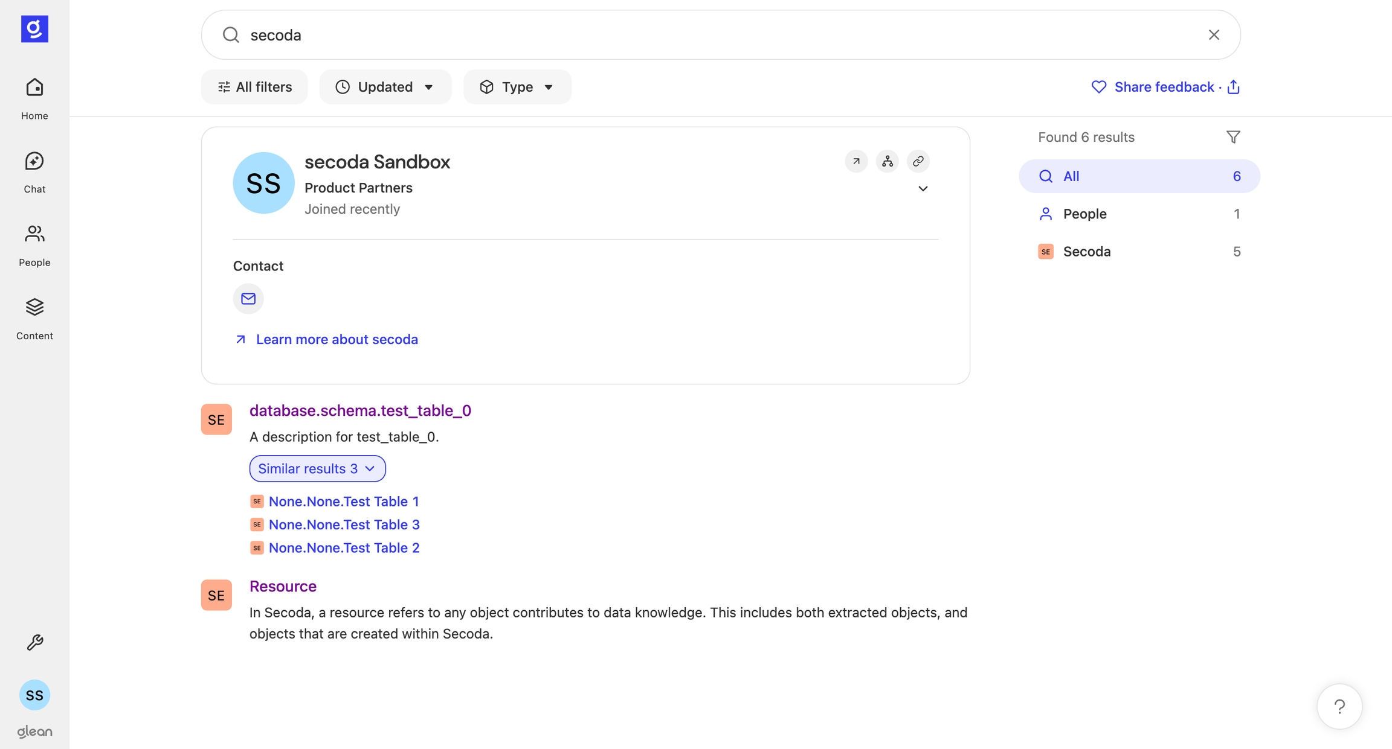
Task: Expand secoda Sandbox card details chevron
Action: click(x=923, y=189)
